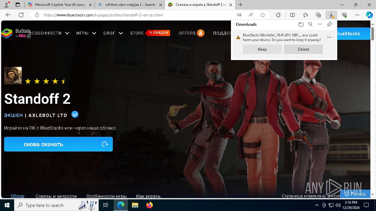Open the Copilot sidebar icon
Viewport: 376px width, 211px height.
[369, 15]
